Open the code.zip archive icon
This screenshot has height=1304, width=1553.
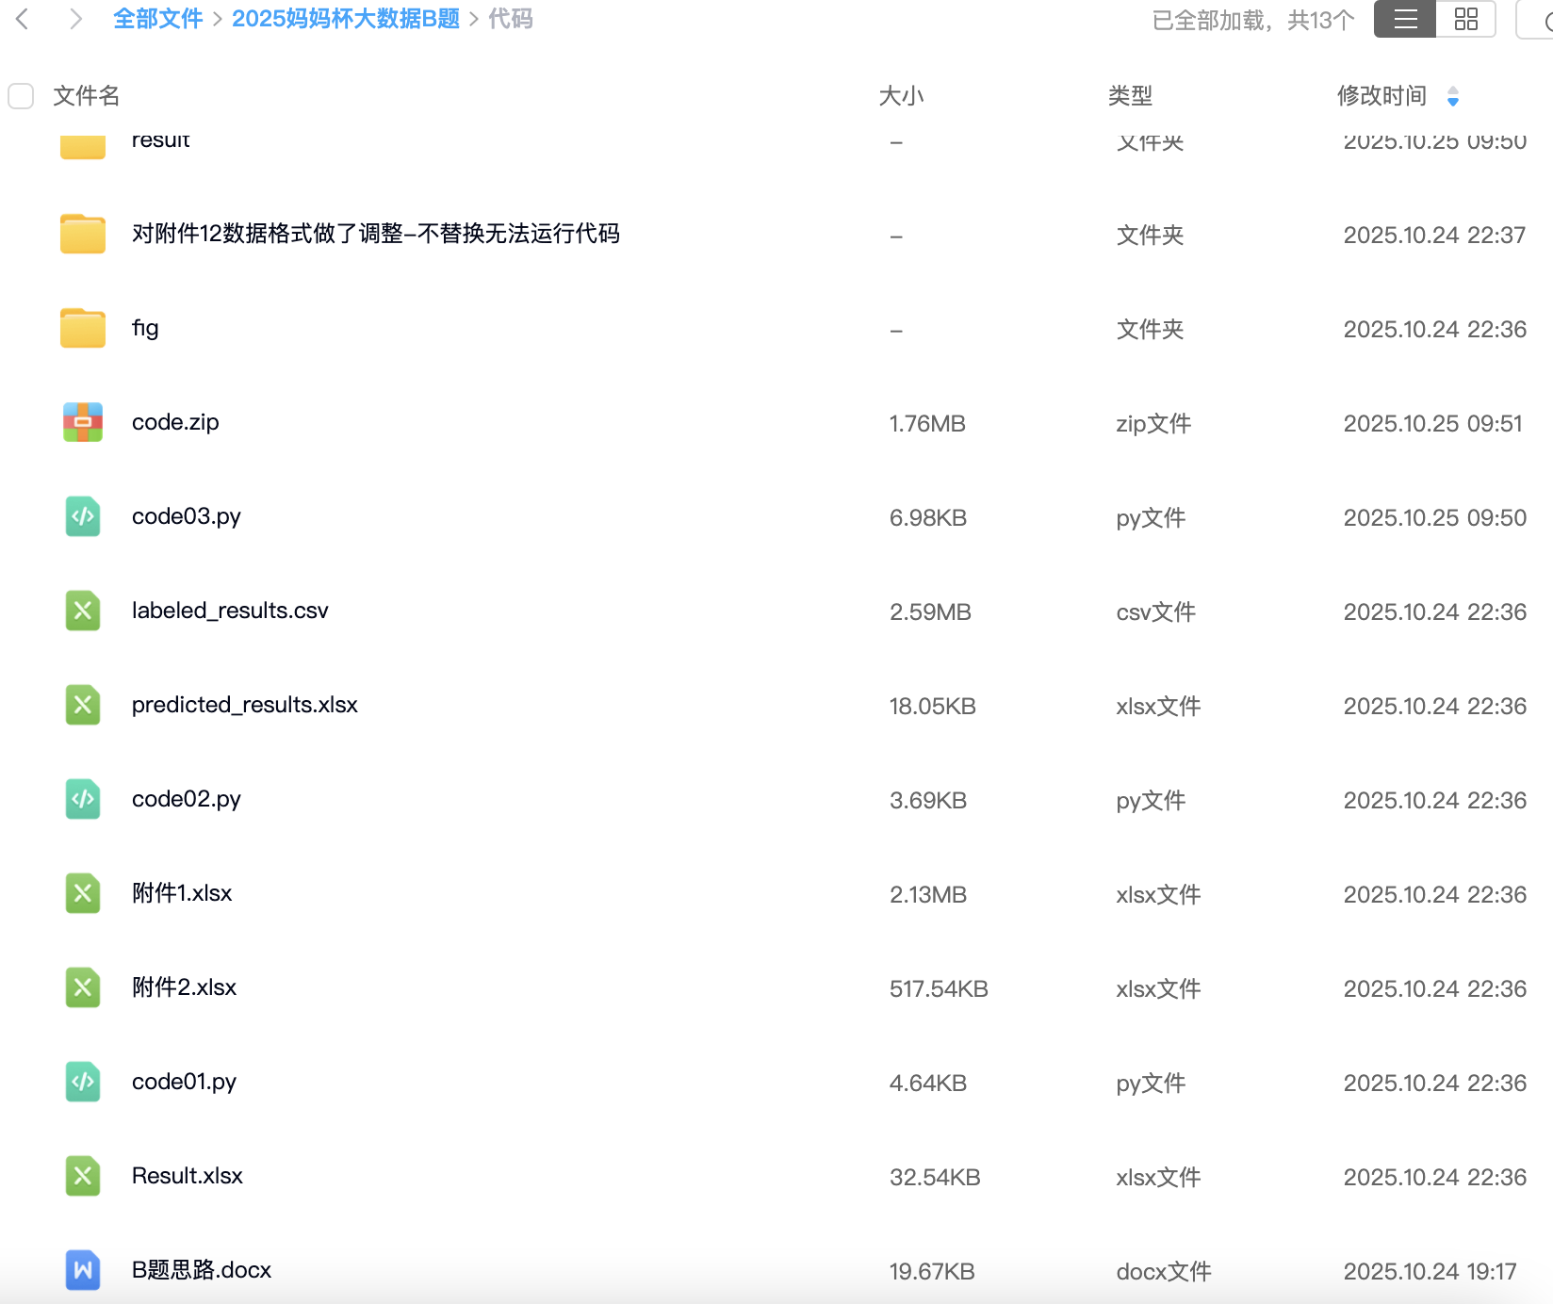(83, 422)
